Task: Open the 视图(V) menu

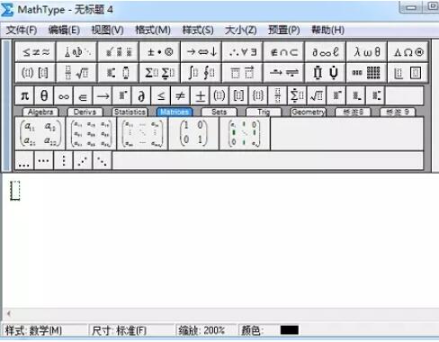Action: [107, 30]
